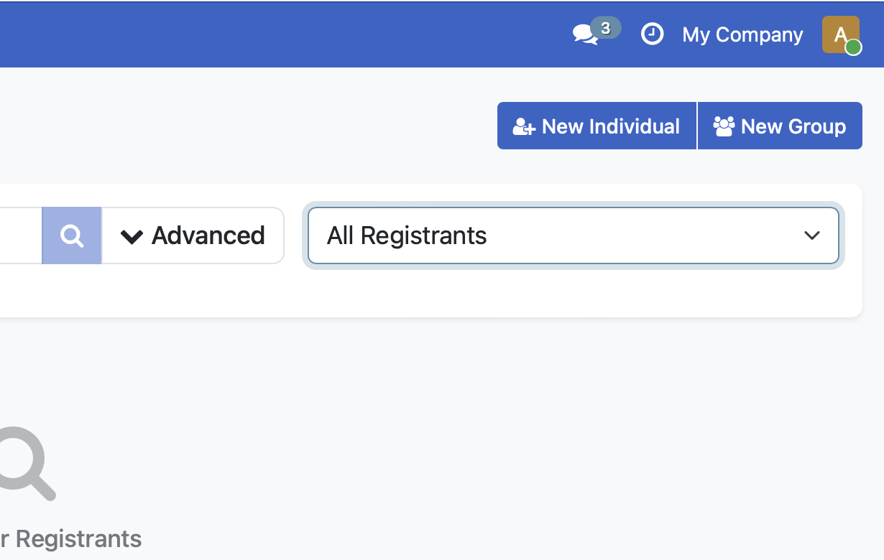The image size is (884, 560).
Task: Toggle advanced search options open
Action: pyautogui.click(x=193, y=235)
